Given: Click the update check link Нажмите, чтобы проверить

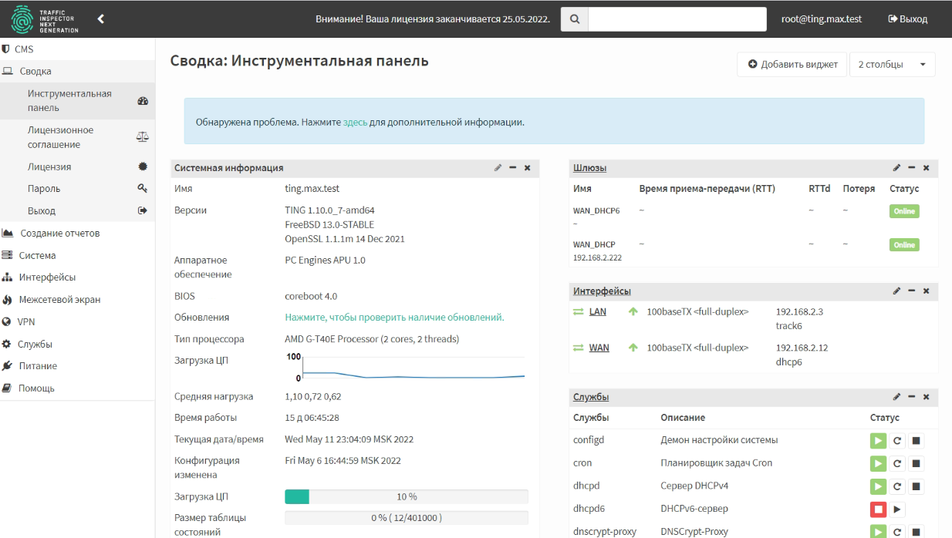Looking at the screenshot, I should click(394, 317).
